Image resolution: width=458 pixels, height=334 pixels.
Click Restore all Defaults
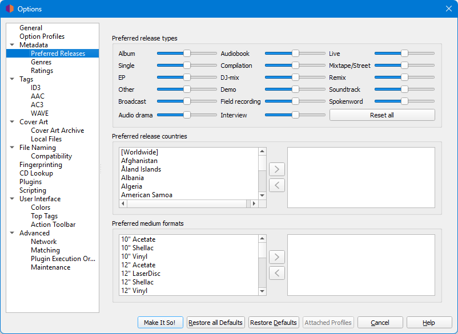point(216,323)
